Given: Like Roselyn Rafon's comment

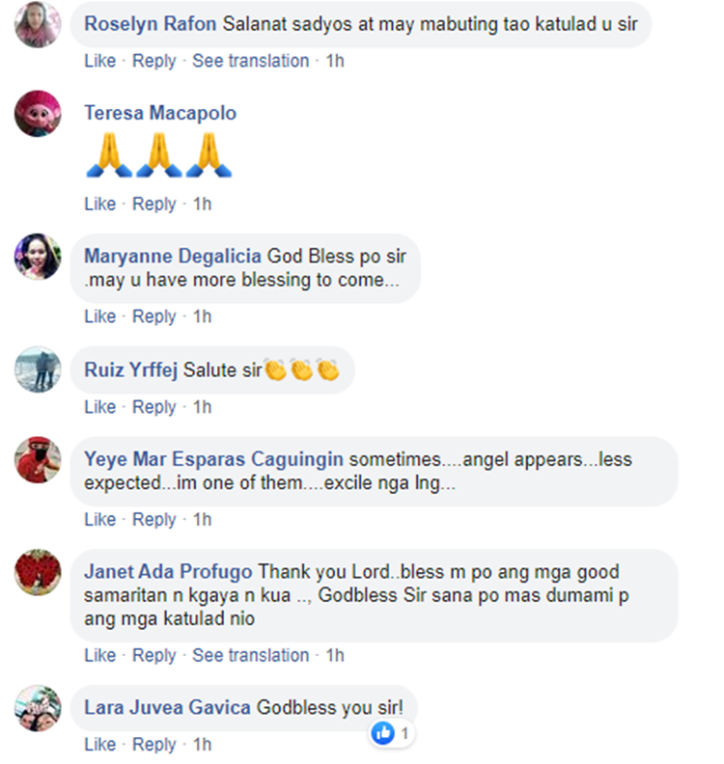Looking at the screenshot, I should [100, 61].
